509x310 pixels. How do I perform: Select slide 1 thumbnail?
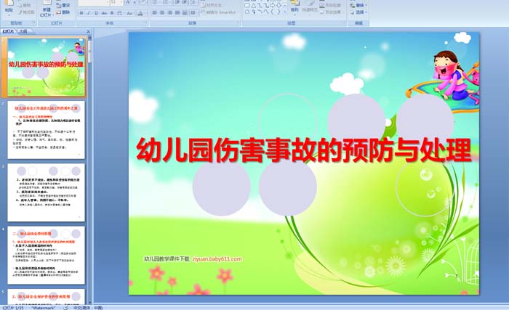tap(47, 67)
